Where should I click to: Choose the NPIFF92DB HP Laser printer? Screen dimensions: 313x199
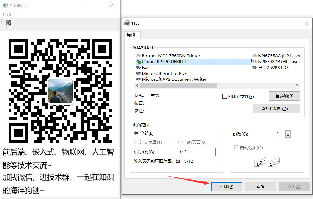tap(276, 61)
